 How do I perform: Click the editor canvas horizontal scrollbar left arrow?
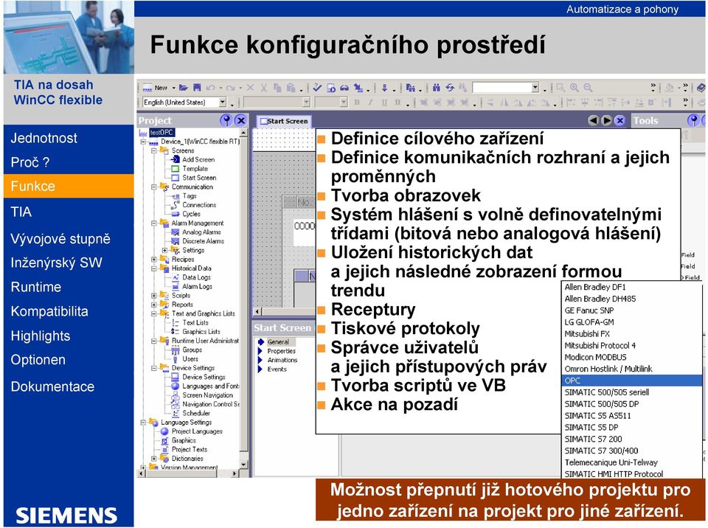click(257, 311)
